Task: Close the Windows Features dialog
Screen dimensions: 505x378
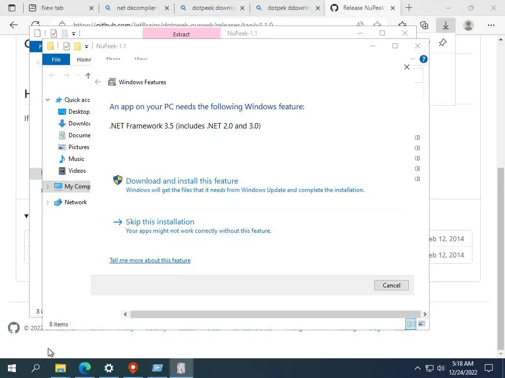Action: pos(407,67)
